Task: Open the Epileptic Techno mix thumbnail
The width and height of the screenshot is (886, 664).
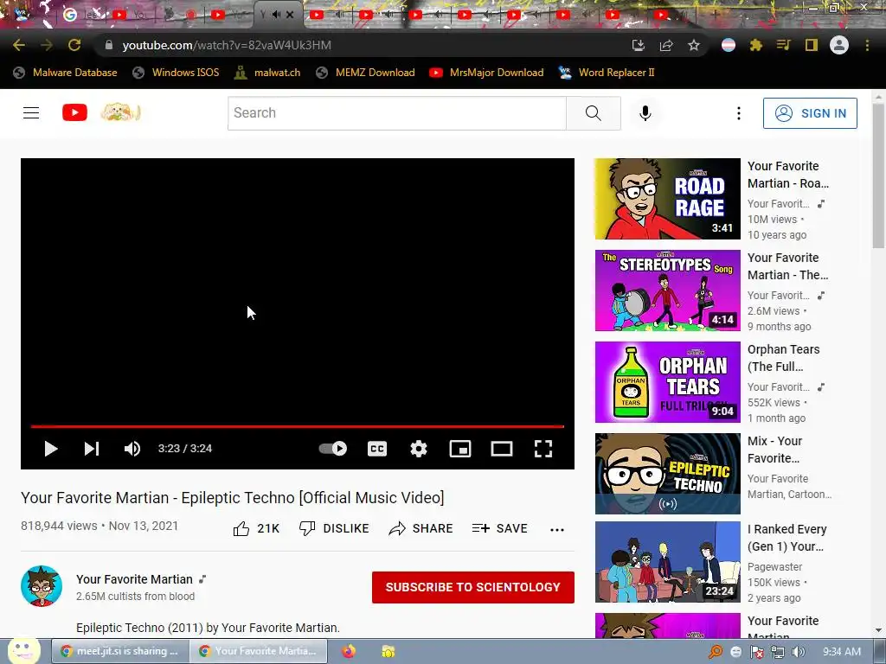Action: coord(667,474)
